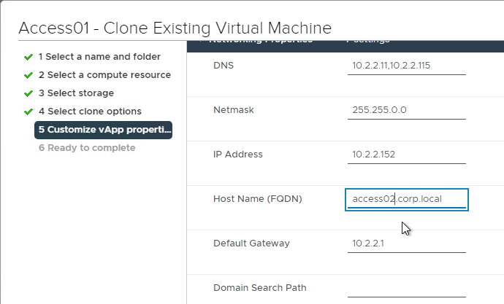
Task: Click the green checkmark beside step 1
Action: 28,57
